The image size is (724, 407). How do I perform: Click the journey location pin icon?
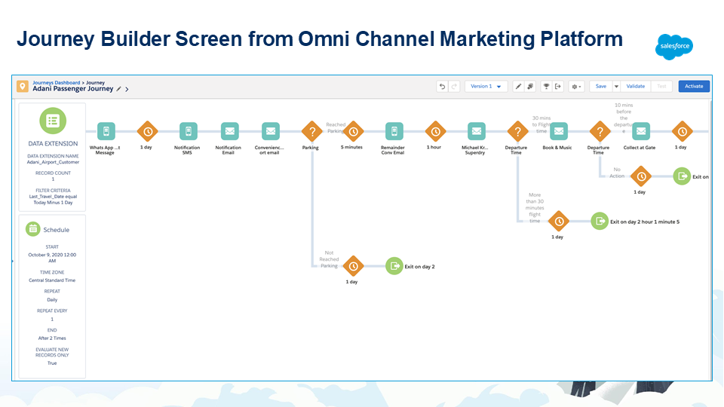coord(22,86)
